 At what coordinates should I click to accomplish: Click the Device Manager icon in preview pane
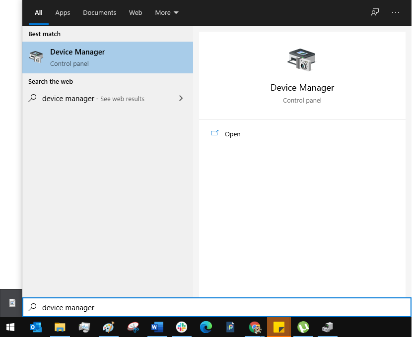(302, 59)
